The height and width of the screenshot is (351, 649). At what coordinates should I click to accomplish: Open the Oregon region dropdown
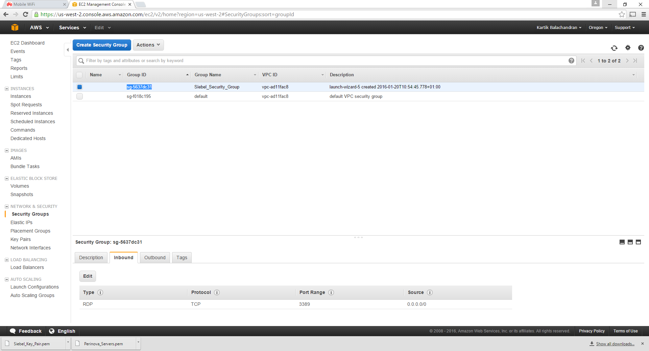click(598, 28)
